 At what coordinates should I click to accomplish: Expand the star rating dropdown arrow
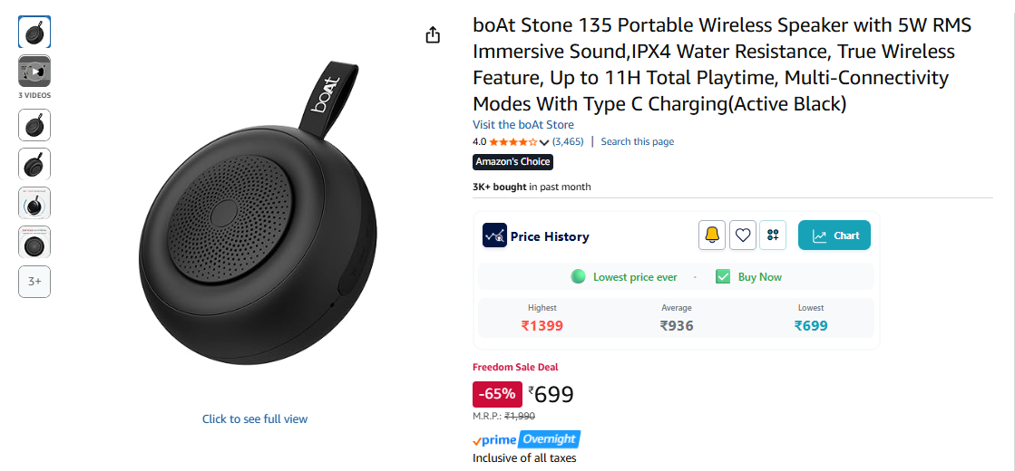(x=544, y=142)
